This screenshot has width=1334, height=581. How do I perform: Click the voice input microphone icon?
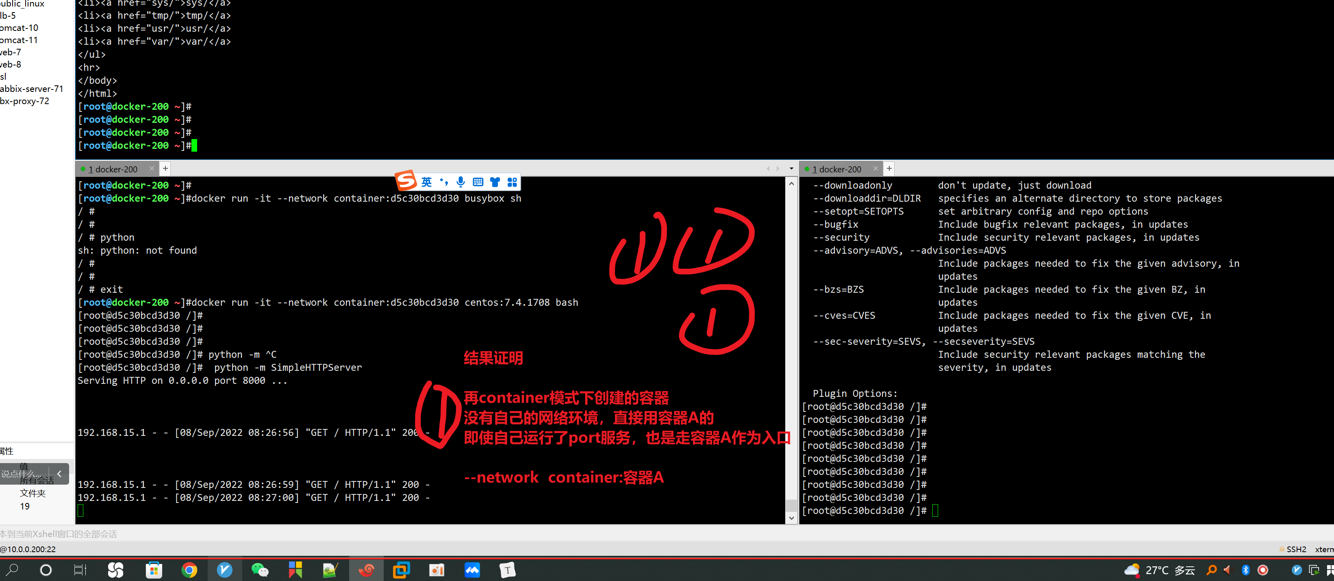pos(461,182)
